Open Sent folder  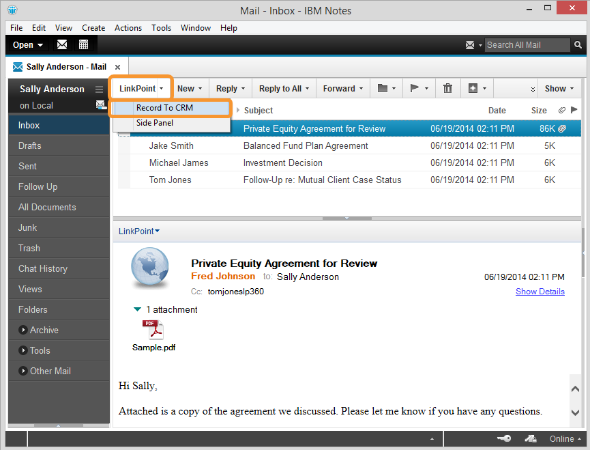pos(59,166)
